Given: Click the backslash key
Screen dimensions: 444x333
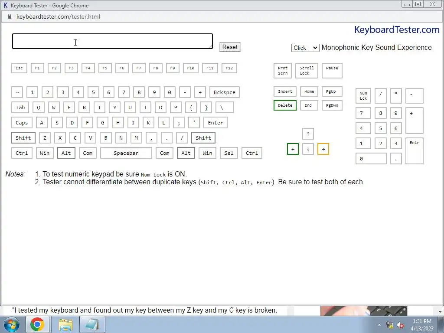Looking at the screenshot, I should (225, 108).
